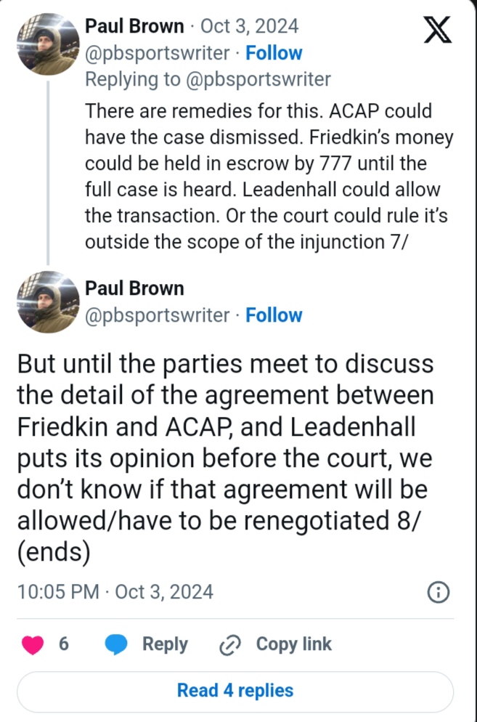
Task: Open the tweet info circle icon
Action: click(438, 592)
